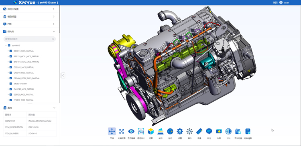Click the fit-to-view crossed arrows icon
301x146 pixels.
pos(122,131)
